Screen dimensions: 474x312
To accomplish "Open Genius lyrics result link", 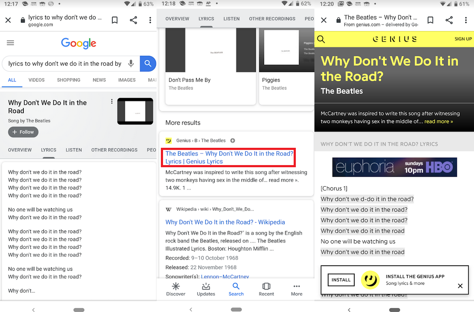I will pos(228,157).
